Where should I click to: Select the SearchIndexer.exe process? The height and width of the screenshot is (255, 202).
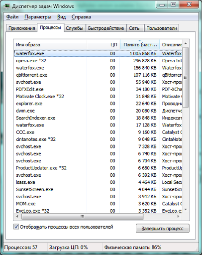pyautogui.click(x=98, y=118)
